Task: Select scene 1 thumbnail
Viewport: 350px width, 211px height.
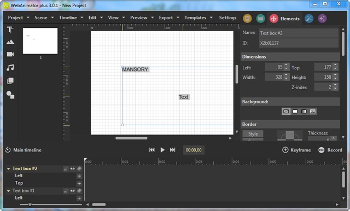Action: pos(40,41)
